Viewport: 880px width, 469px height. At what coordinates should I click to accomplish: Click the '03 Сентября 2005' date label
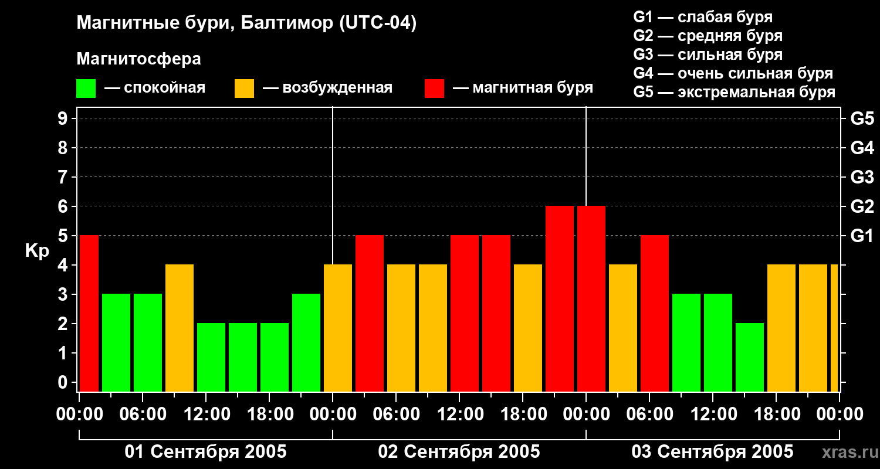tap(712, 452)
